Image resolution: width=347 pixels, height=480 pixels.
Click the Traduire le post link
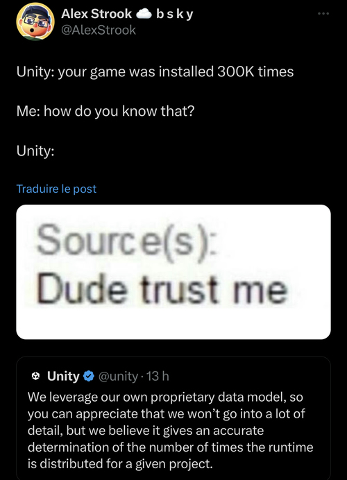click(56, 189)
